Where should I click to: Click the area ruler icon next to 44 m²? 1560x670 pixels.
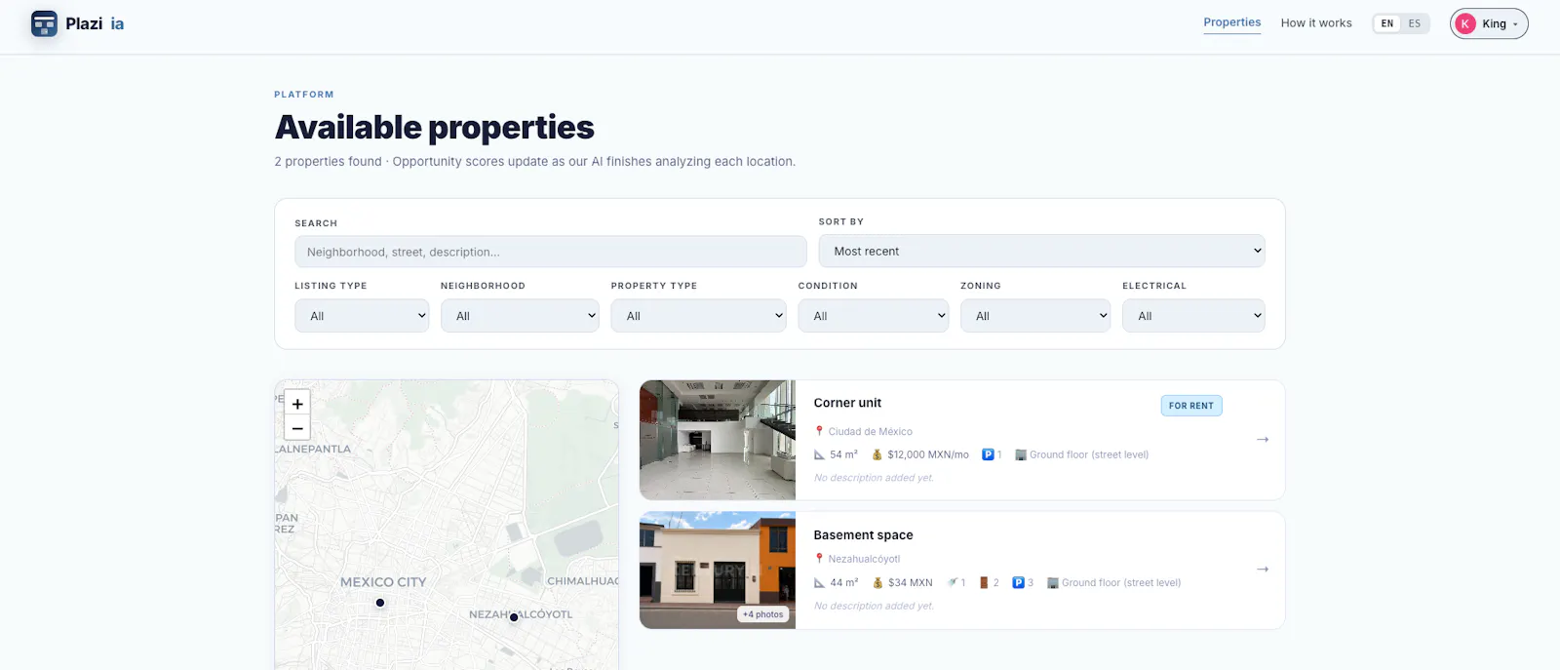[820, 583]
